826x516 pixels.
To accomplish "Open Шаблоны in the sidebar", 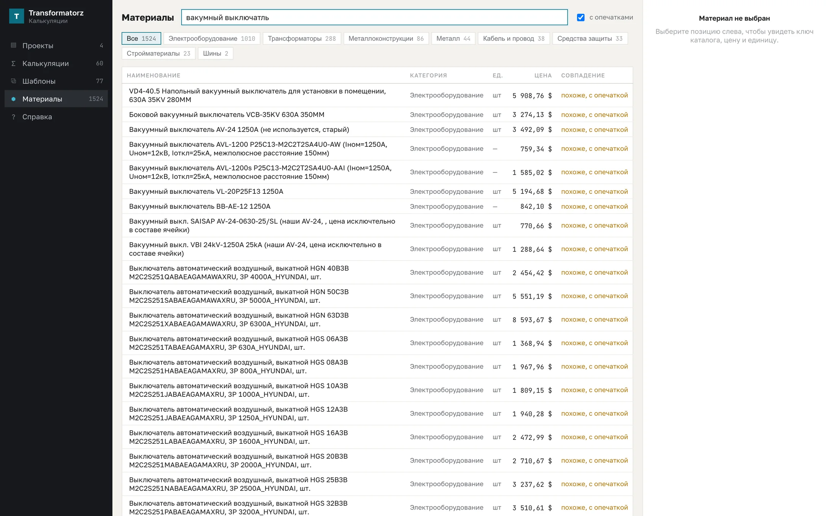I will tap(56, 81).
